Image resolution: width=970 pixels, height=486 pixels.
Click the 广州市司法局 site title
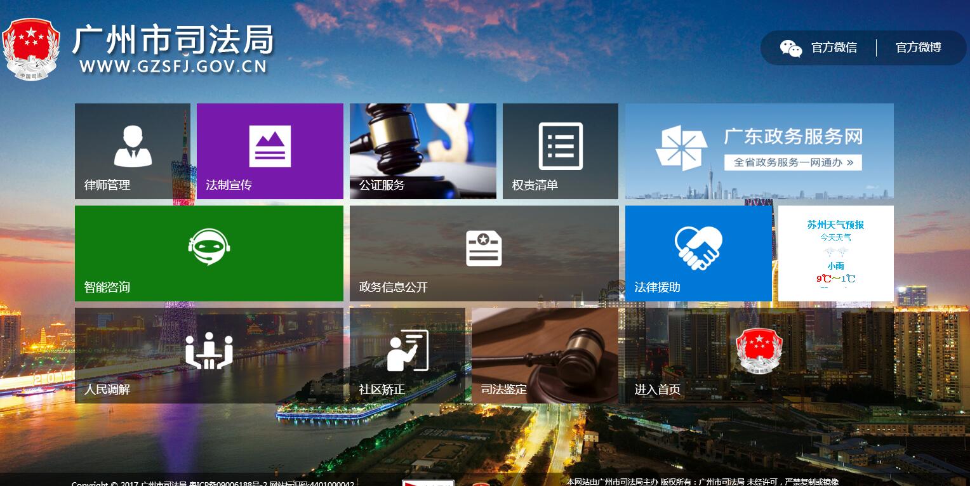tap(173, 41)
